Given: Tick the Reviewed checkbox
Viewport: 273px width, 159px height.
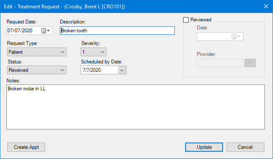Looking at the screenshot, I should click(186, 20).
